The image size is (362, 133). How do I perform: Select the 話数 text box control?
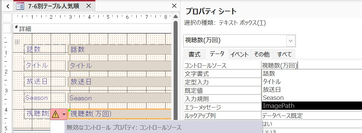click(120, 49)
